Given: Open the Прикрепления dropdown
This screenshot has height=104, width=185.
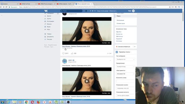Looking at the screenshot, I should point(126,67).
